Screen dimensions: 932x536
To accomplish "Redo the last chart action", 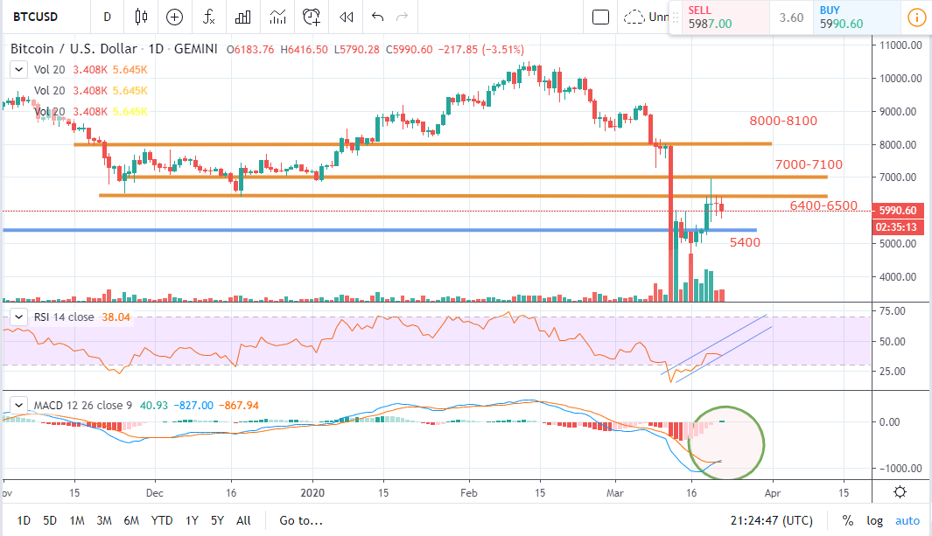I will point(403,17).
